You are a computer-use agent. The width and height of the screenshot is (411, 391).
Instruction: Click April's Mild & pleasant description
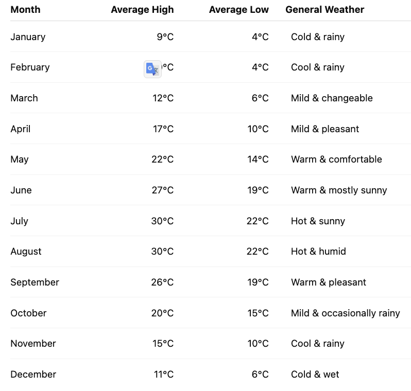coord(325,129)
